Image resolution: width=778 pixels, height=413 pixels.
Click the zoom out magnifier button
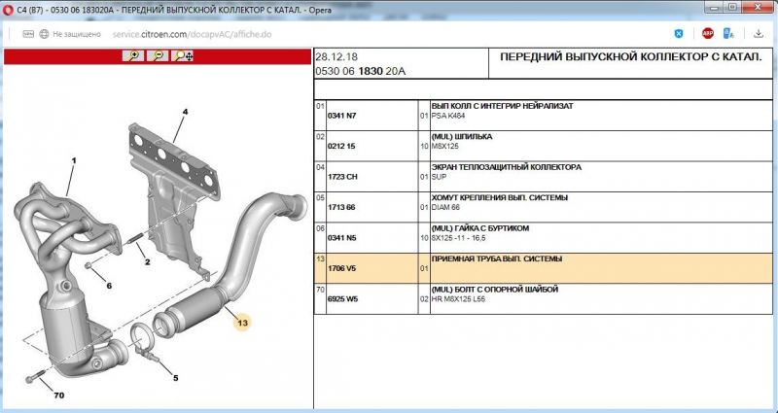pos(158,56)
